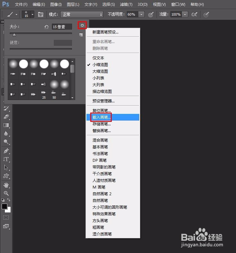
Task: Select the Hand tool
Action: click(6, 185)
